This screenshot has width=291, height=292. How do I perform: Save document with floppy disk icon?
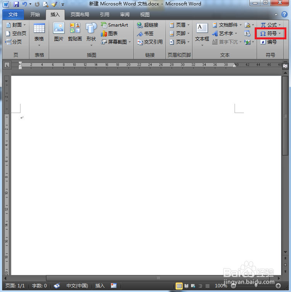[16, 4]
